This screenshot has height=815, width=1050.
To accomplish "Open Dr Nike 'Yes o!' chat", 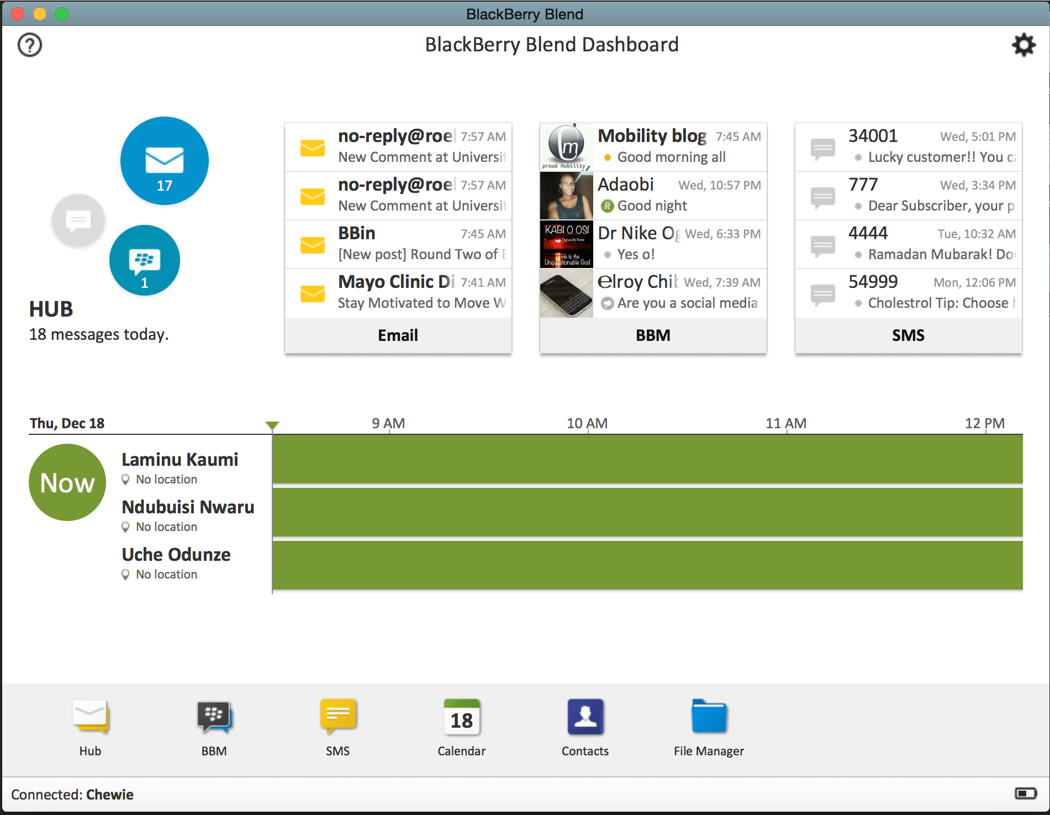I will point(653,244).
